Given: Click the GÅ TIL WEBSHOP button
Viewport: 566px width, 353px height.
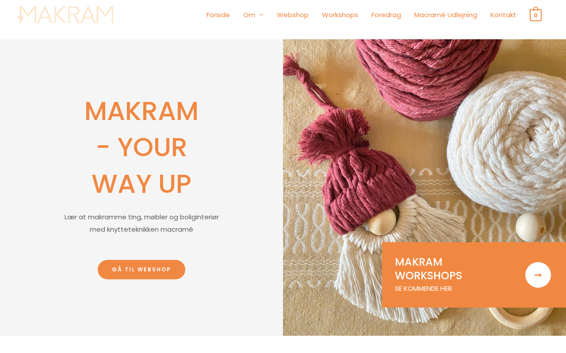Looking at the screenshot, I should point(141,270).
